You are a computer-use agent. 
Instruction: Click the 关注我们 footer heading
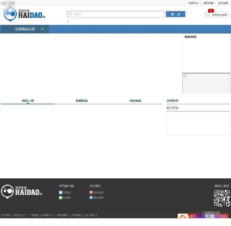[95, 186]
